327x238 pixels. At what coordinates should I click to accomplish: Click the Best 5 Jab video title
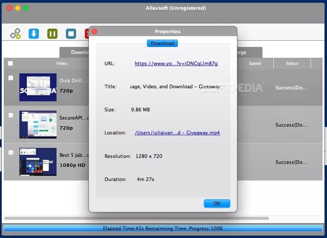tap(74, 155)
